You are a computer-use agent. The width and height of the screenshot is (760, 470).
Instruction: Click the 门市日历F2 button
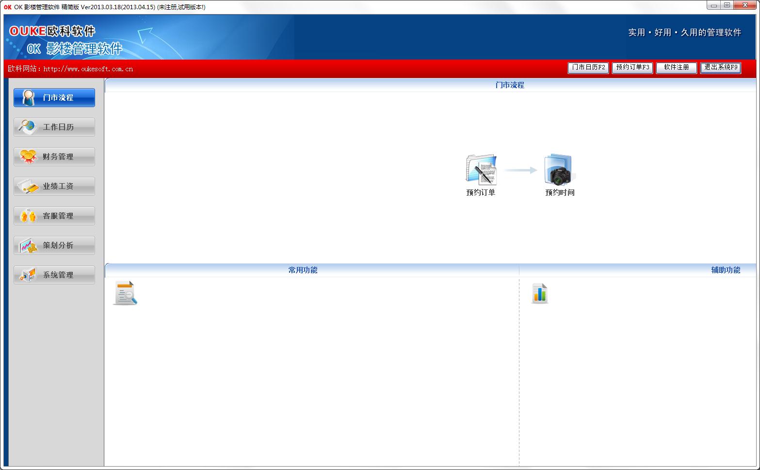coord(588,68)
